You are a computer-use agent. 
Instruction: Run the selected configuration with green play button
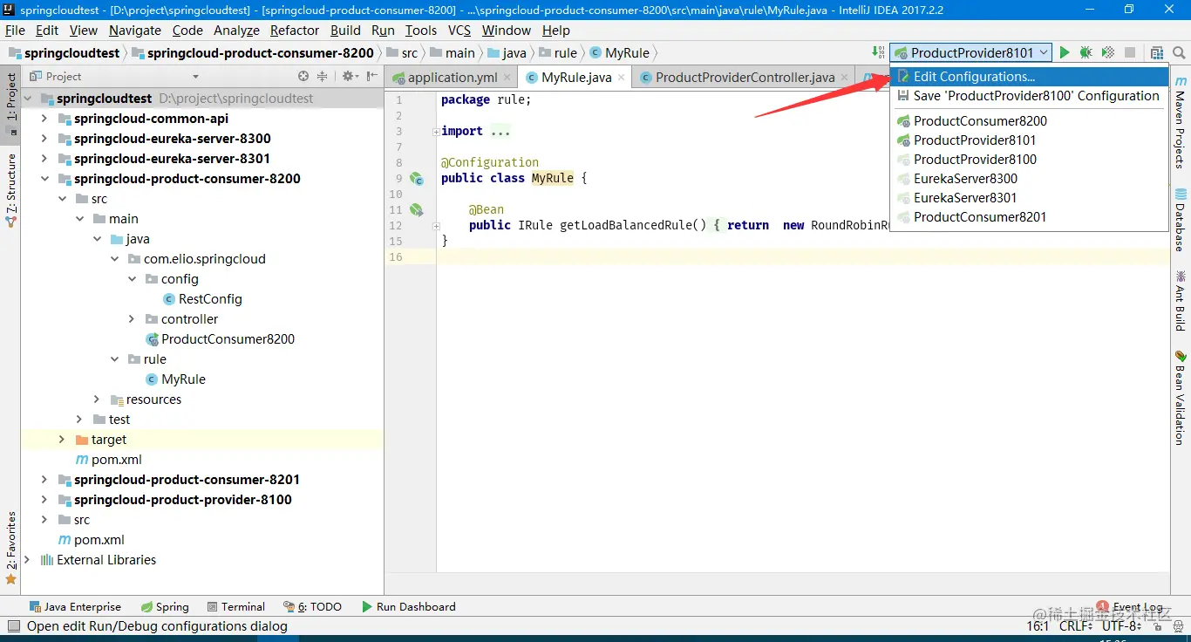pyautogui.click(x=1065, y=52)
